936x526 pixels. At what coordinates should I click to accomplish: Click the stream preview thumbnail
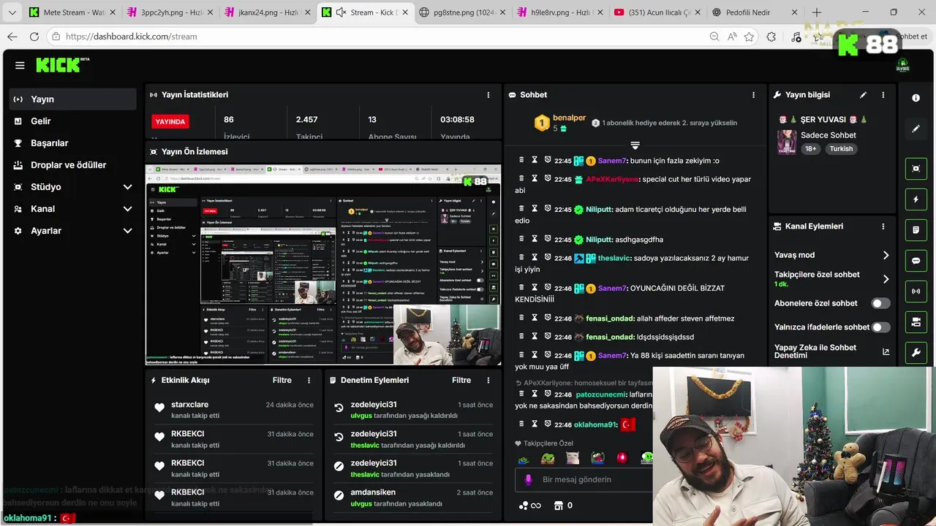click(x=323, y=264)
